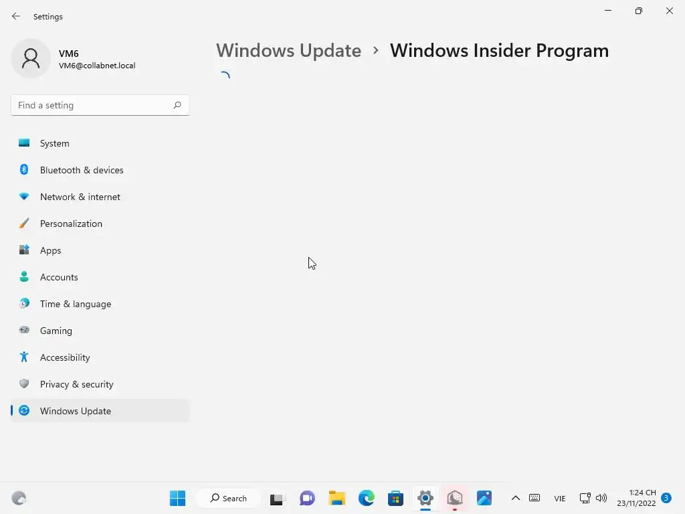Open the volume tray icon
Image resolution: width=685 pixels, height=514 pixels.
pyautogui.click(x=601, y=498)
